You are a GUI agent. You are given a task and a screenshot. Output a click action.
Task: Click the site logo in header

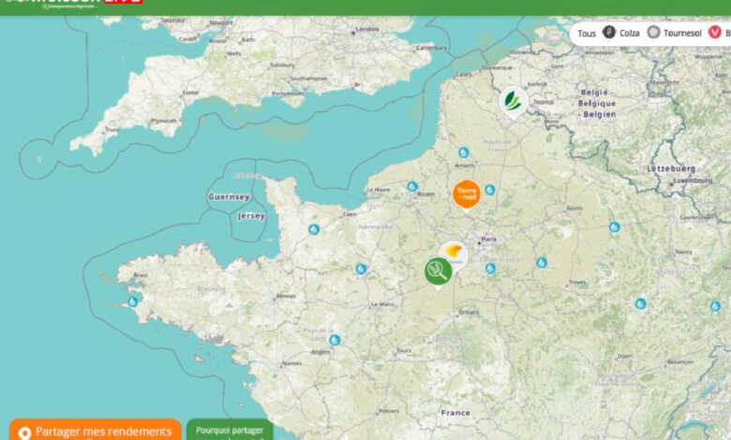[75, 3]
